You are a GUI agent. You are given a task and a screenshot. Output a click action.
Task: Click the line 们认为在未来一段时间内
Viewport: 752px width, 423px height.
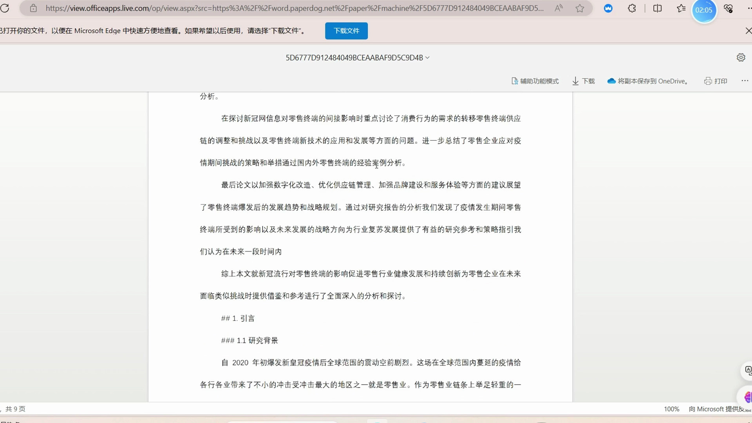coord(241,252)
